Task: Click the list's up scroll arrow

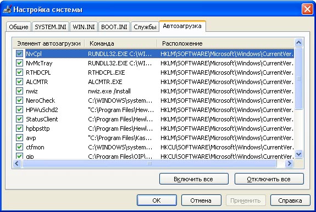Action: (x=298, y=42)
